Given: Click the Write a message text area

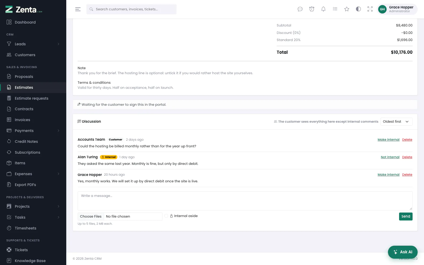Looking at the screenshot, I should 245,201.
